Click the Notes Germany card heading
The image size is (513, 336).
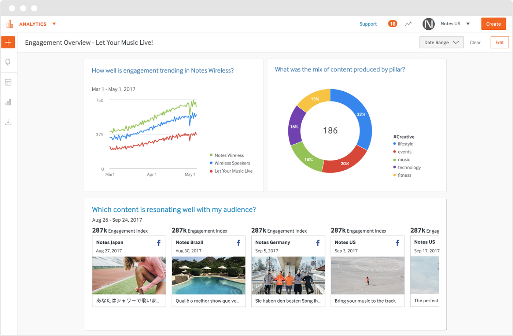click(273, 242)
